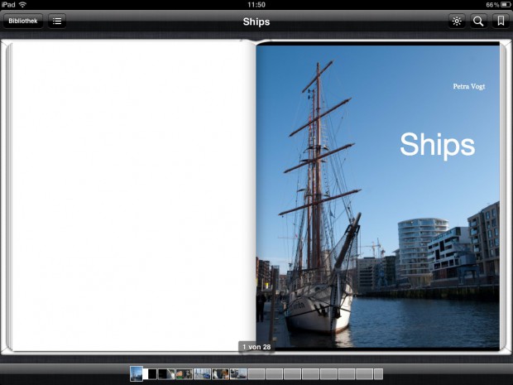
Task: Tap the large Ships cover title
Action: tap(438, 145)
